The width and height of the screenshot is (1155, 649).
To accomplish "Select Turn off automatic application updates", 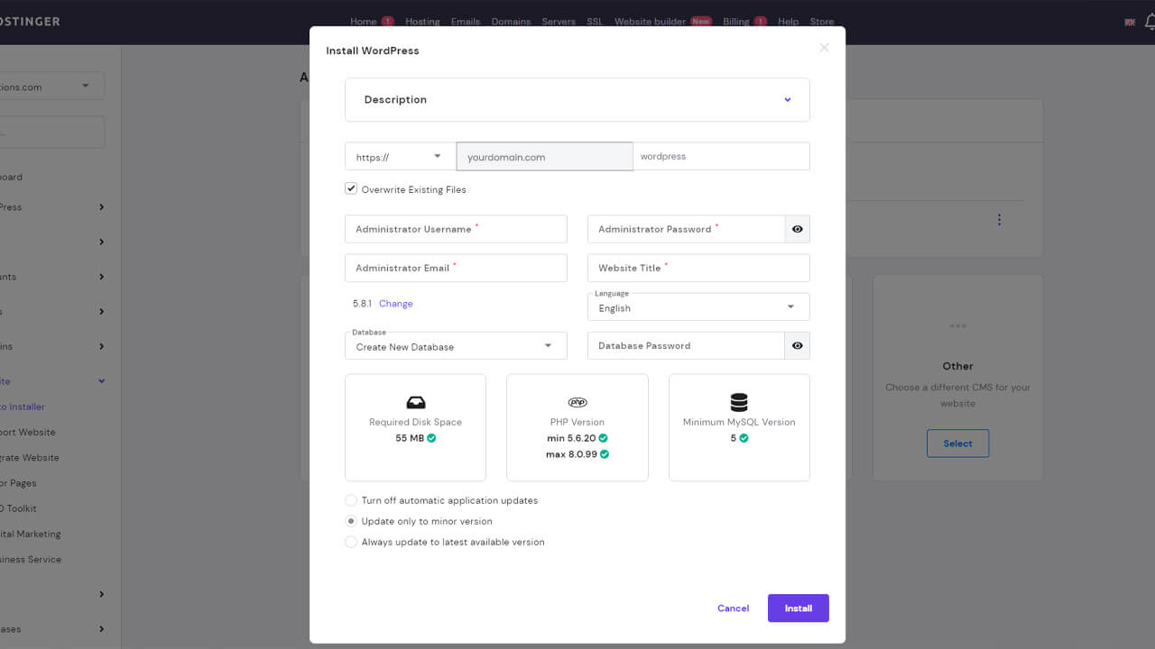I will (351, 500).
